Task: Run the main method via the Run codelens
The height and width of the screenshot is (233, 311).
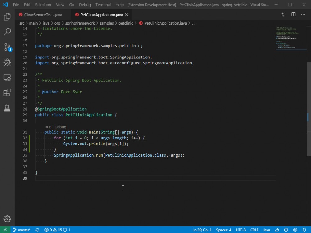Action: (48, 127)
